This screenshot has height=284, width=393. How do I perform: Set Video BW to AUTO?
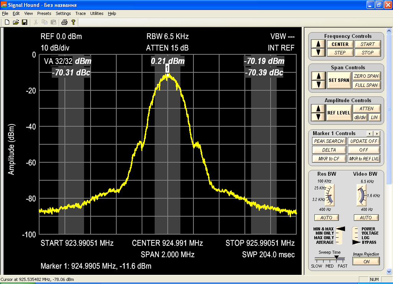(366, 218)
